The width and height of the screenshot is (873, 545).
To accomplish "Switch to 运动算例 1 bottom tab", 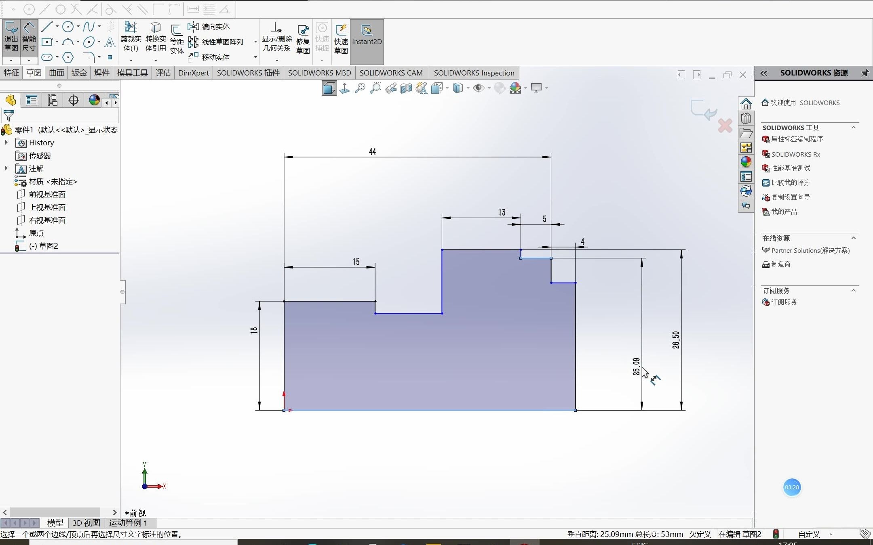I will point(128,523).
